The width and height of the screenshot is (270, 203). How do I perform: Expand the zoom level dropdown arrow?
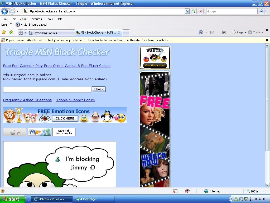pos(263,191)
